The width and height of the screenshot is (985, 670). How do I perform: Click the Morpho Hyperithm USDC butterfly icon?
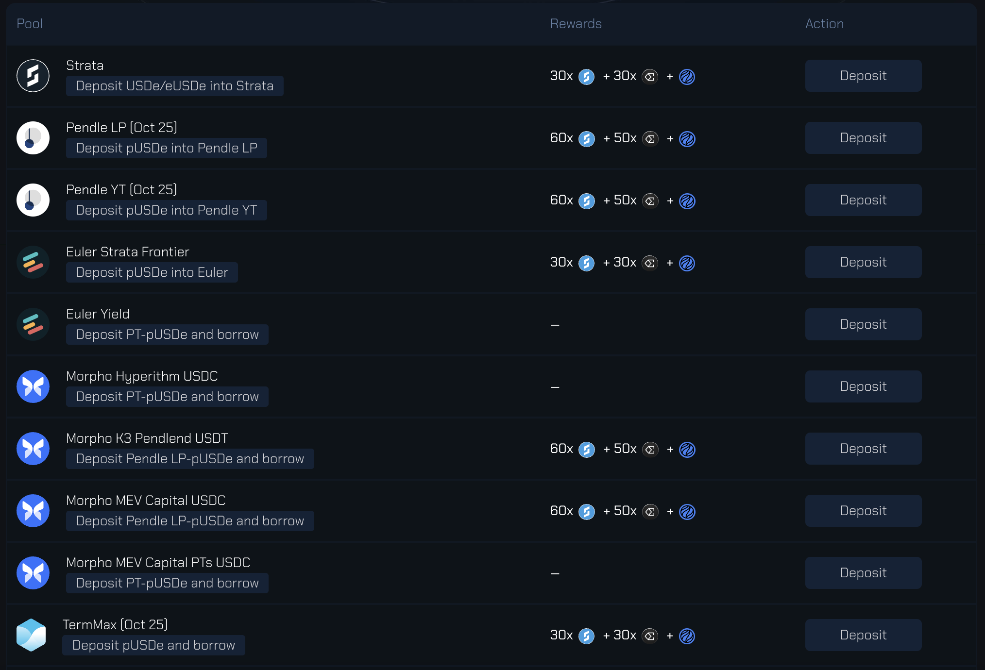click(x=33, y=386)
